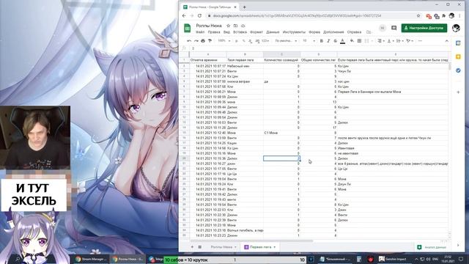Click the Количество созвездий column header cell
Image resolution: width=469 pixels, height=264 pixels.
[281, 60]
